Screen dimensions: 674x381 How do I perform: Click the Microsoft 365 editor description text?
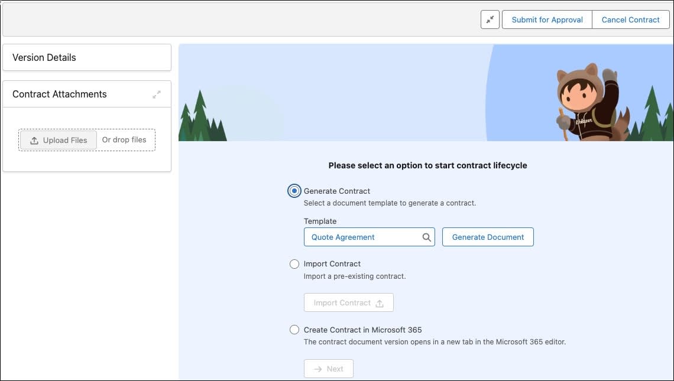click(435, 342)
